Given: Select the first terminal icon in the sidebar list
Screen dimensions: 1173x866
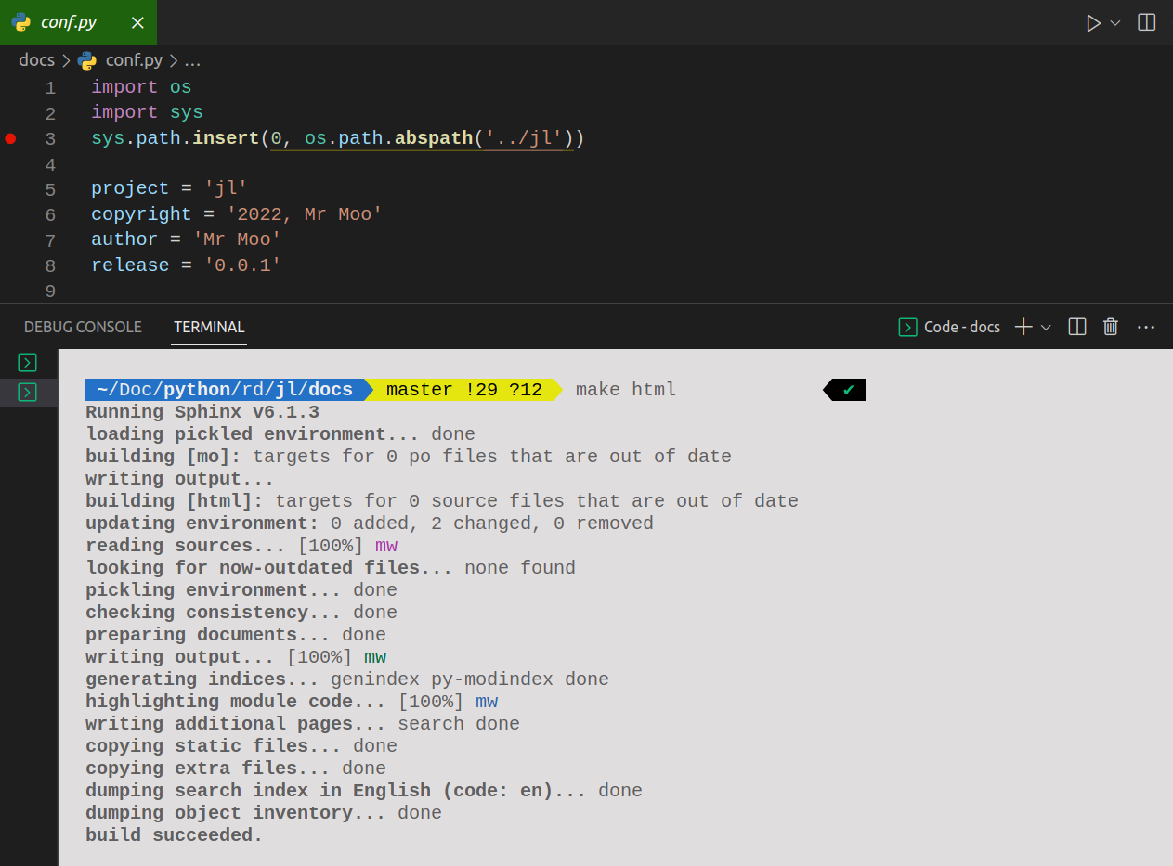Looking at the screenshot, I should click(x=27, y=363).
